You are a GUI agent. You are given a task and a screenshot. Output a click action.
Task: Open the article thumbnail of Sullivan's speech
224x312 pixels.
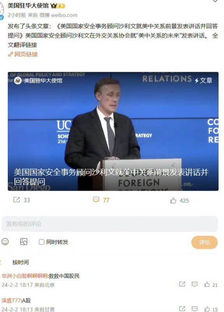tap(113, 131)
